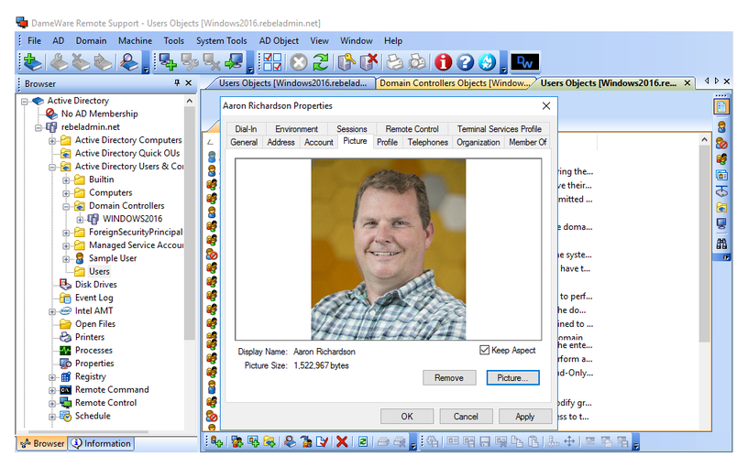
Task: Close the Aaron Richardson Properties dialog
Action: (546, 106)
